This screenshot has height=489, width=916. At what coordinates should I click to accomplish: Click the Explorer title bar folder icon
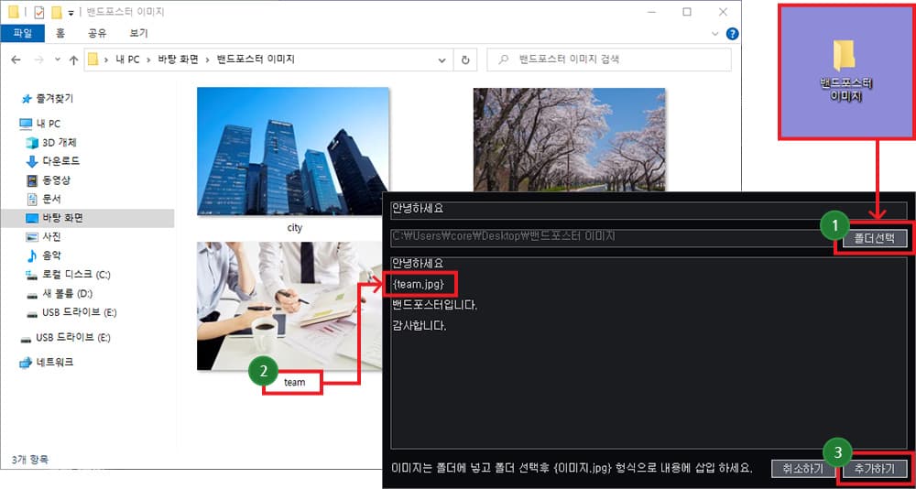14,12
